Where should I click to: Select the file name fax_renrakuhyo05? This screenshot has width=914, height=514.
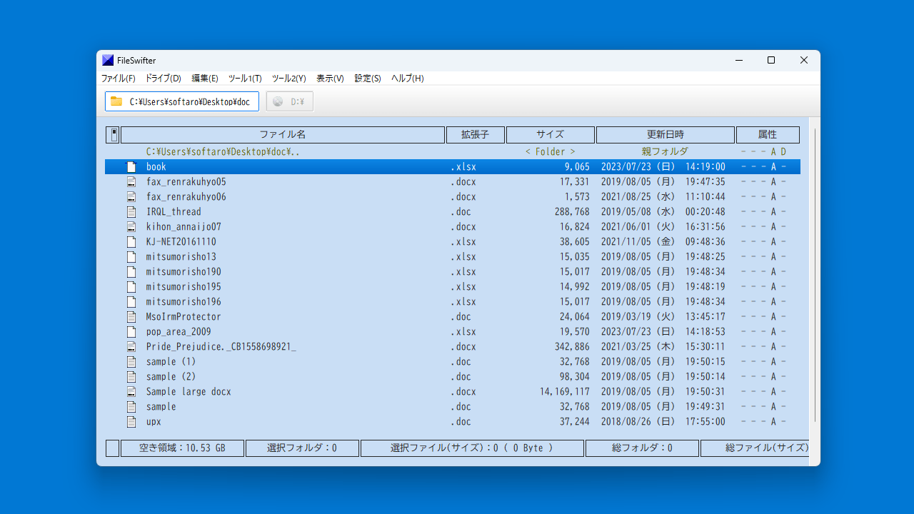point(186,181)
